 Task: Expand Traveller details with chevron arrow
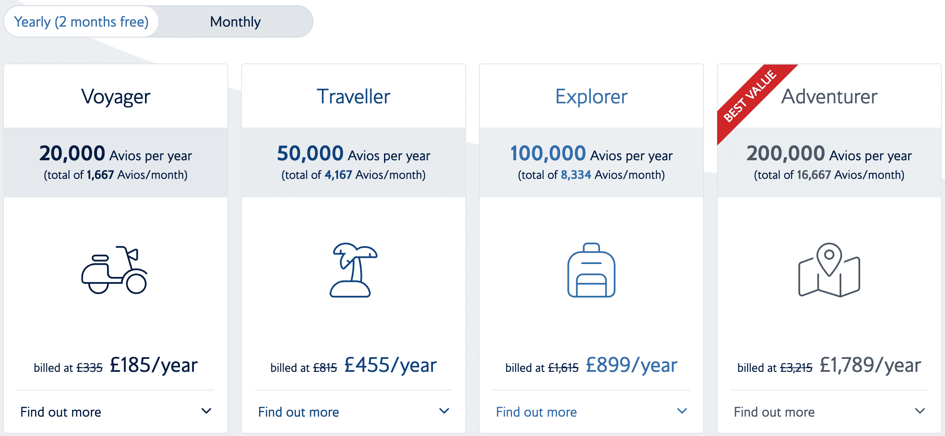(x=444, y=411)
